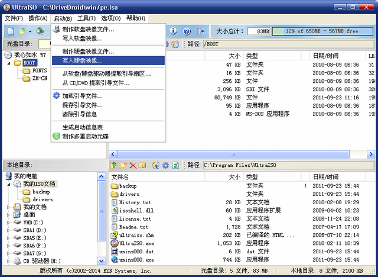Click the 我心如水 W7 disc icon

pyautogui.click(x=8, y=55)
